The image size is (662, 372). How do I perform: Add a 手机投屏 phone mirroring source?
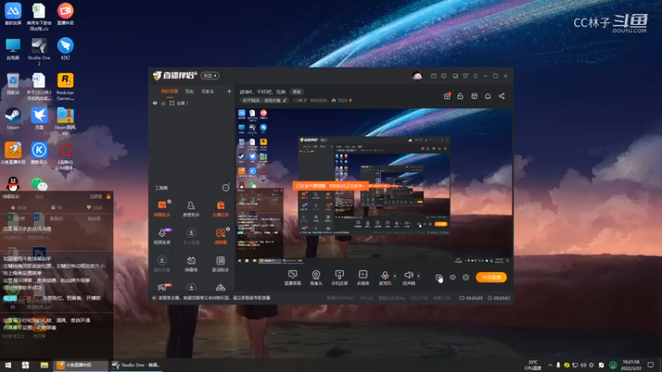click(339, 278)
